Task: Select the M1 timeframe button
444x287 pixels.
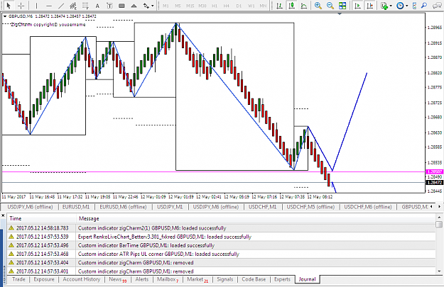Action: pos(166,6)
